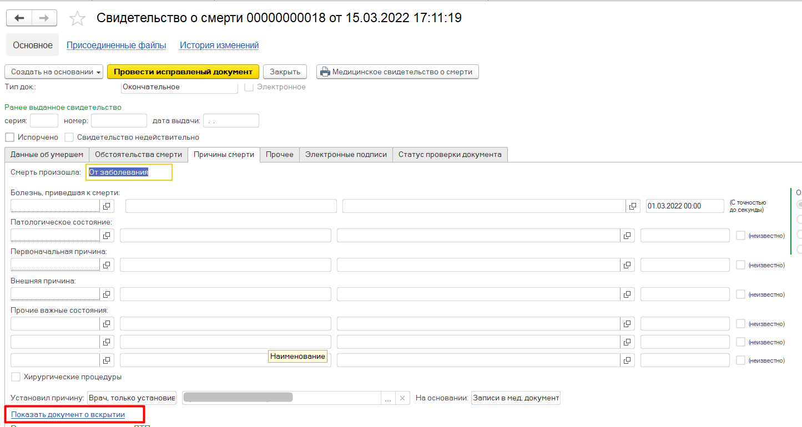Viewport: 802px width, 427px height.
Task: Click Патологическое состояние date field
Action: click(685, 235)
